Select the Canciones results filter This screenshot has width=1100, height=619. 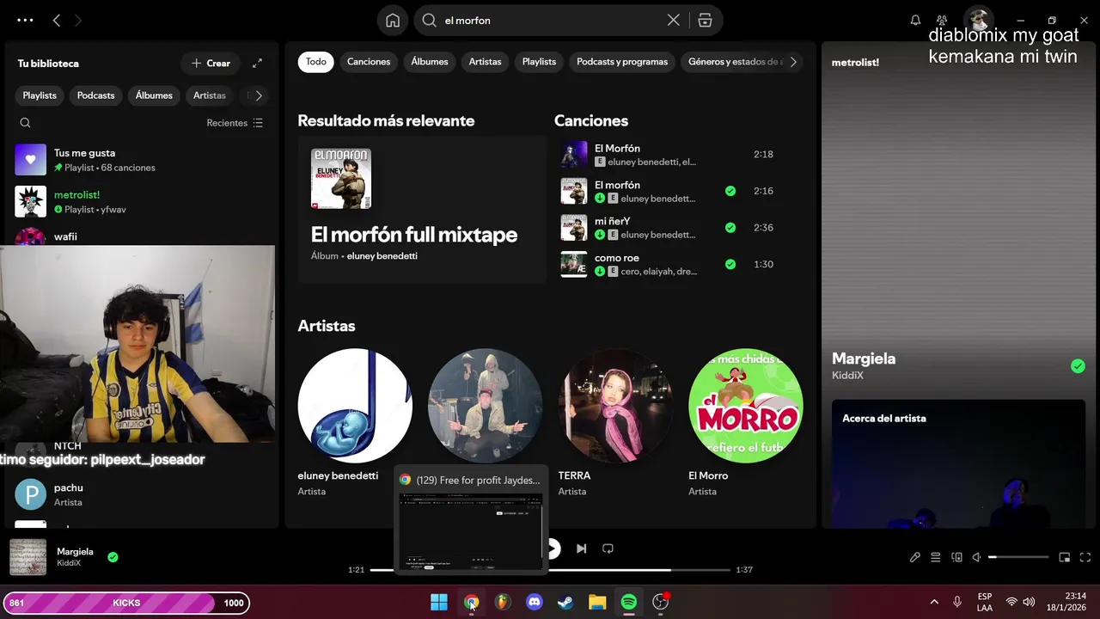pyautogui.click(x=369, y=62)
